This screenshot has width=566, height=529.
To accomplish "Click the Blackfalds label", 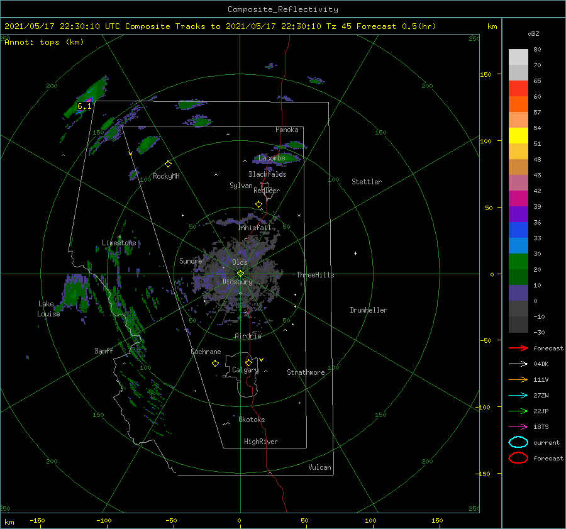I will pos(267,174).
